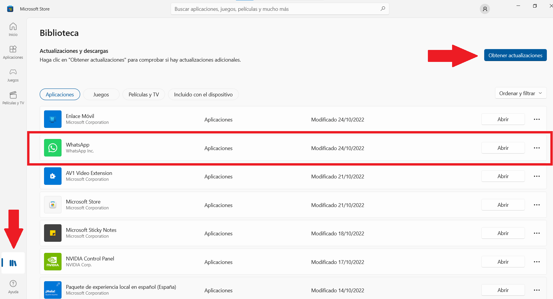Click Abrir for Microsoft Store
This screenshot has width=553, height=299.
pyautogui.click(x=503, y=205)
